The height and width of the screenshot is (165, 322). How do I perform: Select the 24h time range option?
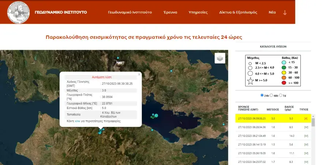click(262, 95)
